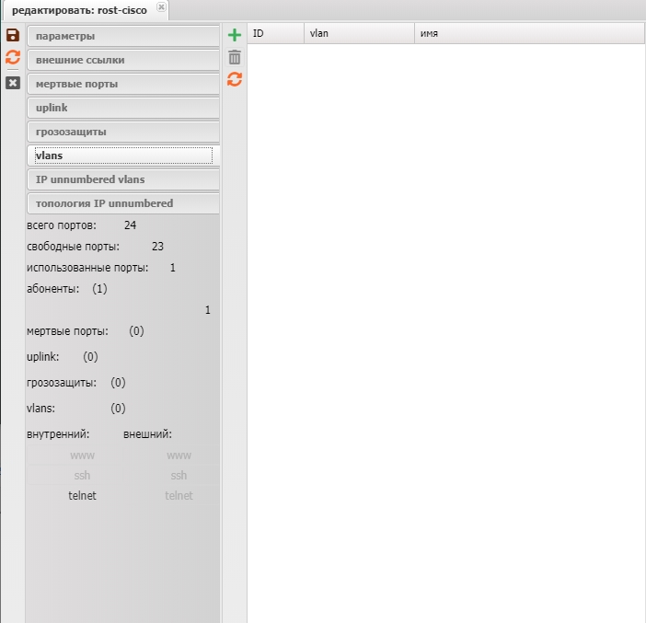Close the rost-cisco editor tab

[x=162, y=7]
